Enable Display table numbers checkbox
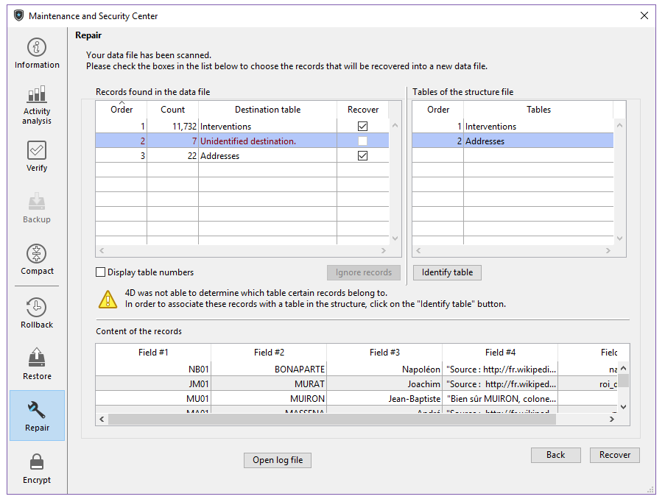 point(101,272)
